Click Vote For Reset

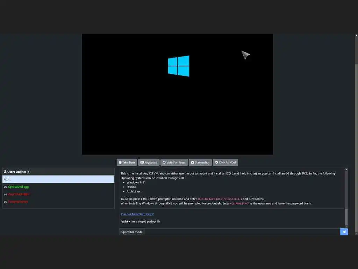click(x=174, y=163)
